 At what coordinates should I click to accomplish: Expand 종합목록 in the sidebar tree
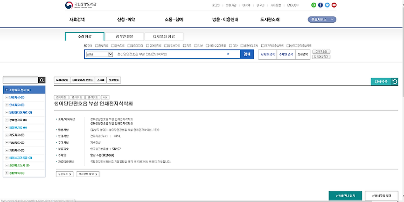(x=6, y=173)
